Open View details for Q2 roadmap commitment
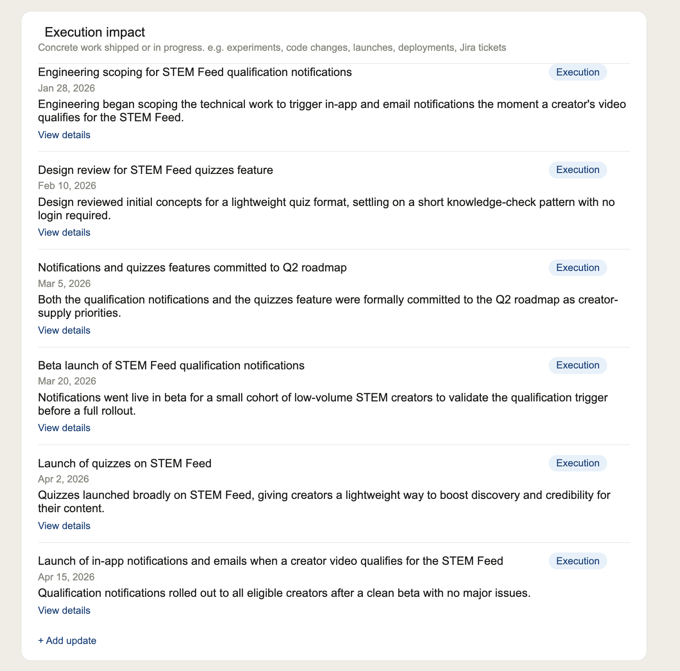The width and height of the screenshot is (680, 671). click(64, 330)
